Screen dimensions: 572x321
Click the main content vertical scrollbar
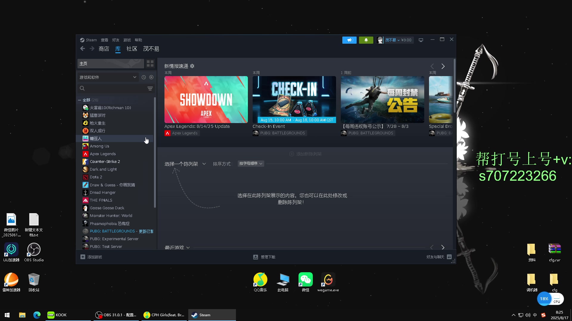[455, 86]
